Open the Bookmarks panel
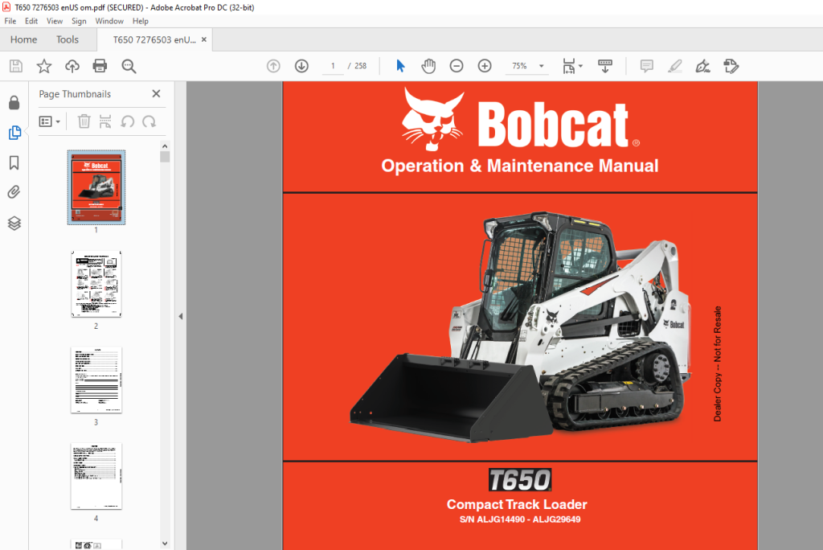823x550 pixels. (14, 163)
